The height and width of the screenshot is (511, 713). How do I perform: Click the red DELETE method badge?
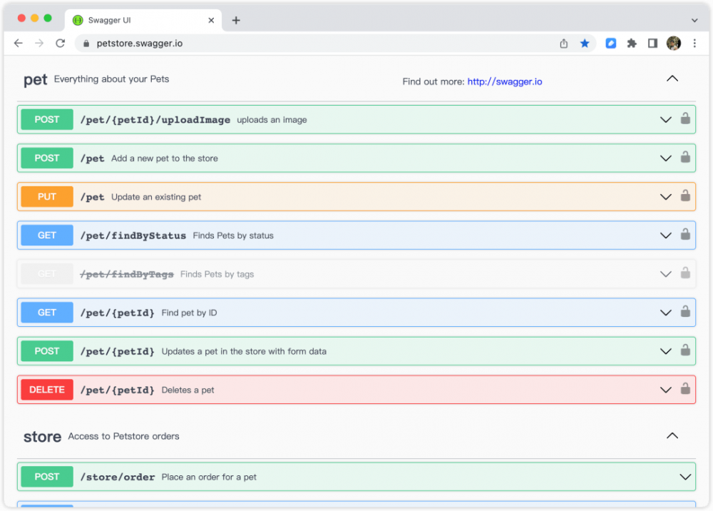pos(47,390)
